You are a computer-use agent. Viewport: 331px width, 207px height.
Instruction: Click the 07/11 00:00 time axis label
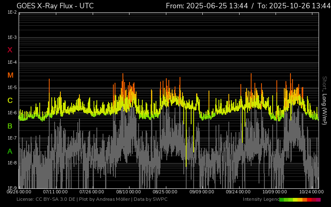click(x=55, y=192)
